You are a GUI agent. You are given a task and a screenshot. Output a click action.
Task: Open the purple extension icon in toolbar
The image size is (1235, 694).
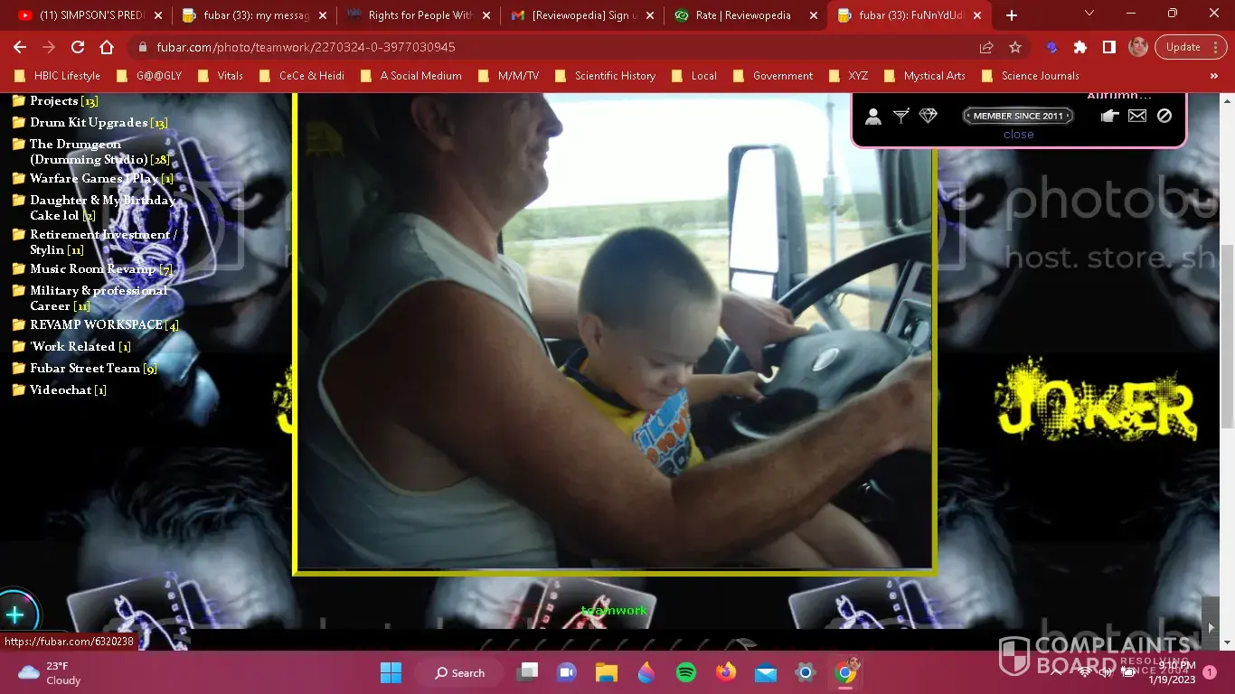[1051, 47]
